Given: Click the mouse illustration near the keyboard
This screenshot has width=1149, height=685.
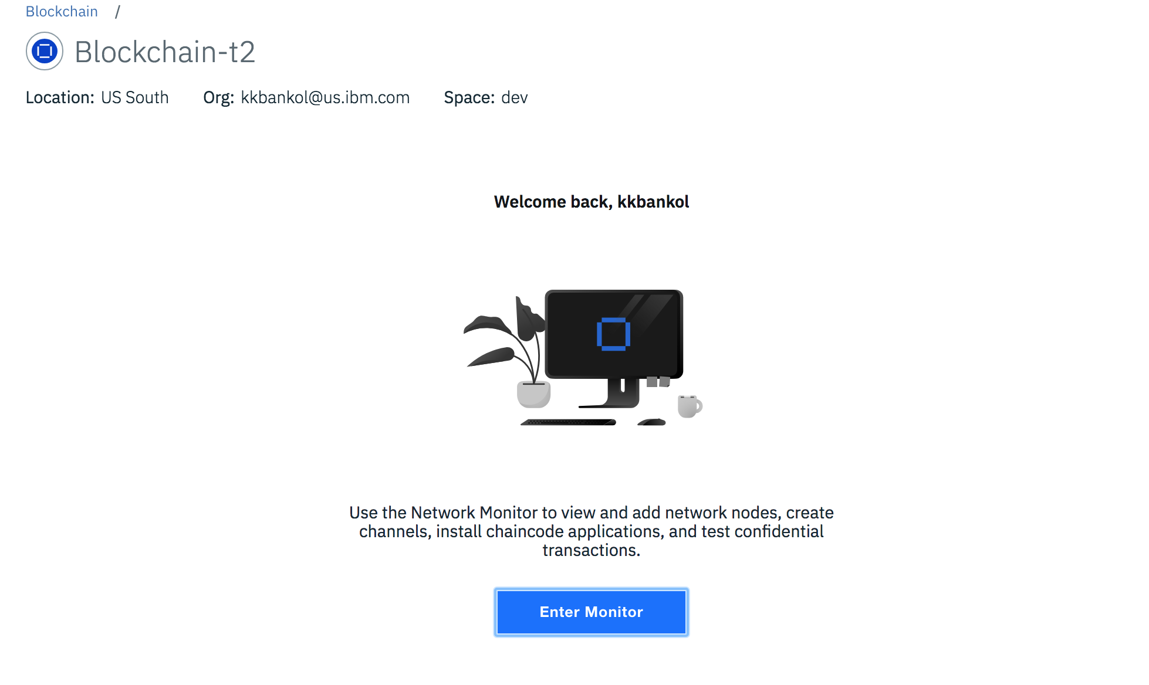Looking at the screenshot, I should [x=651, y=422].
